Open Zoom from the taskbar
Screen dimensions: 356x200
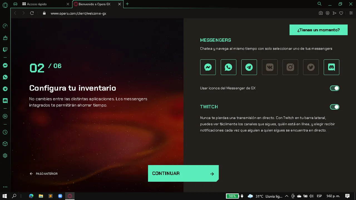pyautogui.click(x=60, y=196)
